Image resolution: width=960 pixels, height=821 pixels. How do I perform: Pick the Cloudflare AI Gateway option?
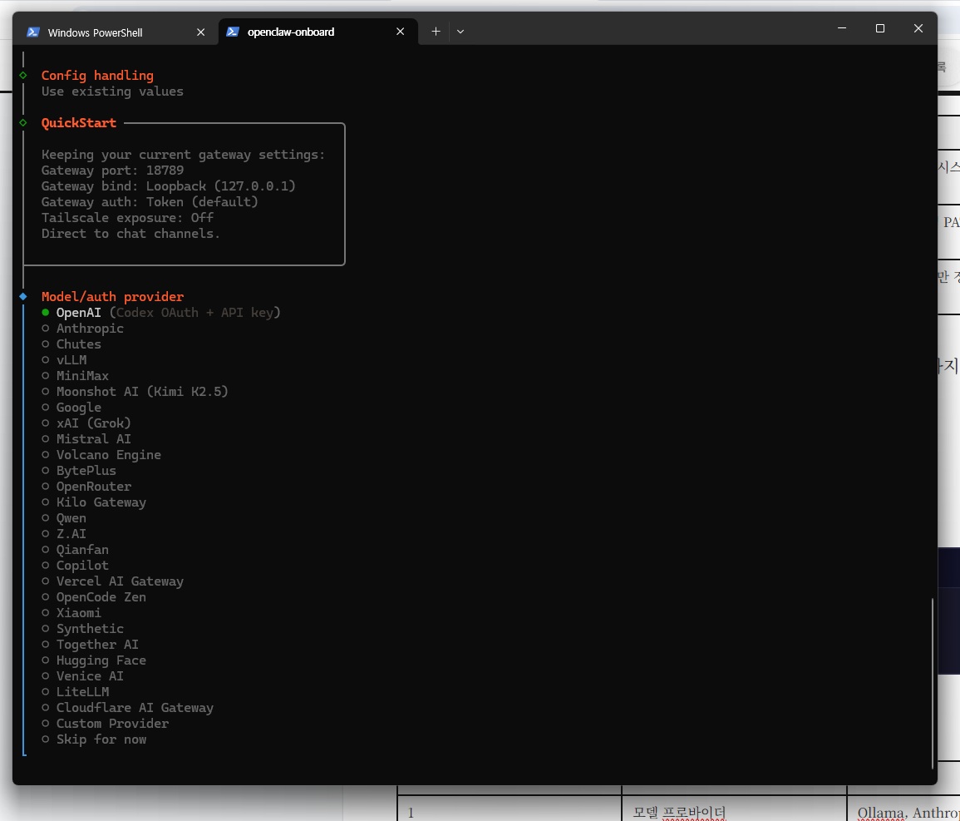(x=134, y=708)
